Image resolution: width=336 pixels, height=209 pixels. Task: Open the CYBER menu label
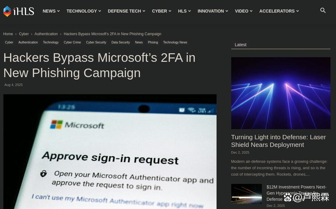(160, 11)
